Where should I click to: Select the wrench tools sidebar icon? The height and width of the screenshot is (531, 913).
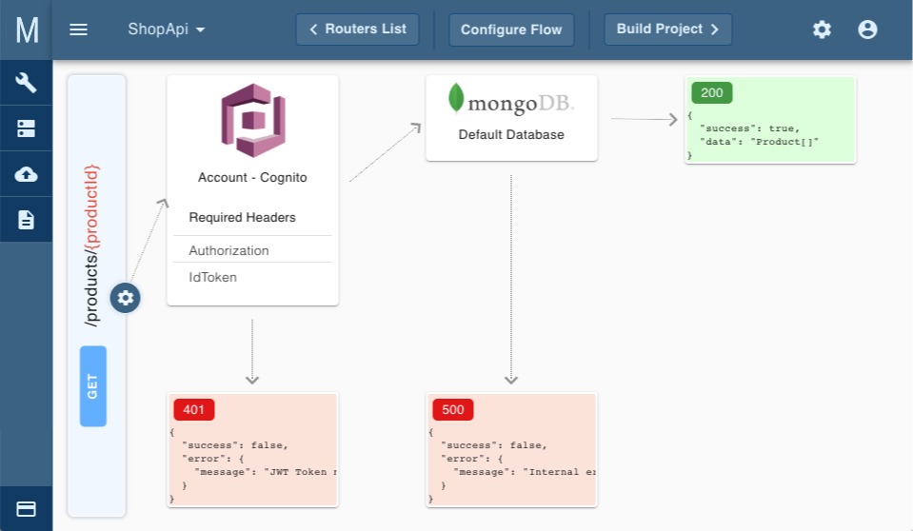[x=27, y=83]
